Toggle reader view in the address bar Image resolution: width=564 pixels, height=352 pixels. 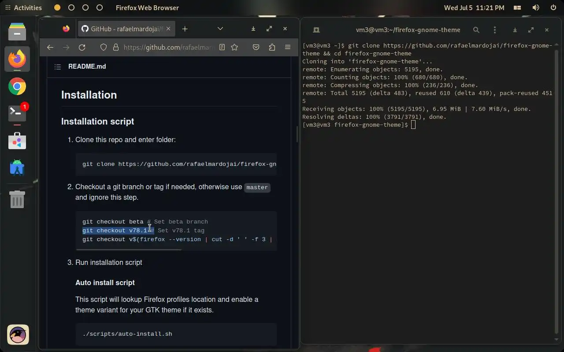(222, 47)
